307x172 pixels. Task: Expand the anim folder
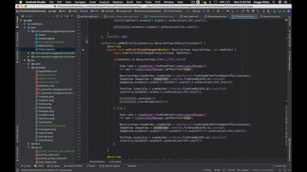[x=28, y=64]
